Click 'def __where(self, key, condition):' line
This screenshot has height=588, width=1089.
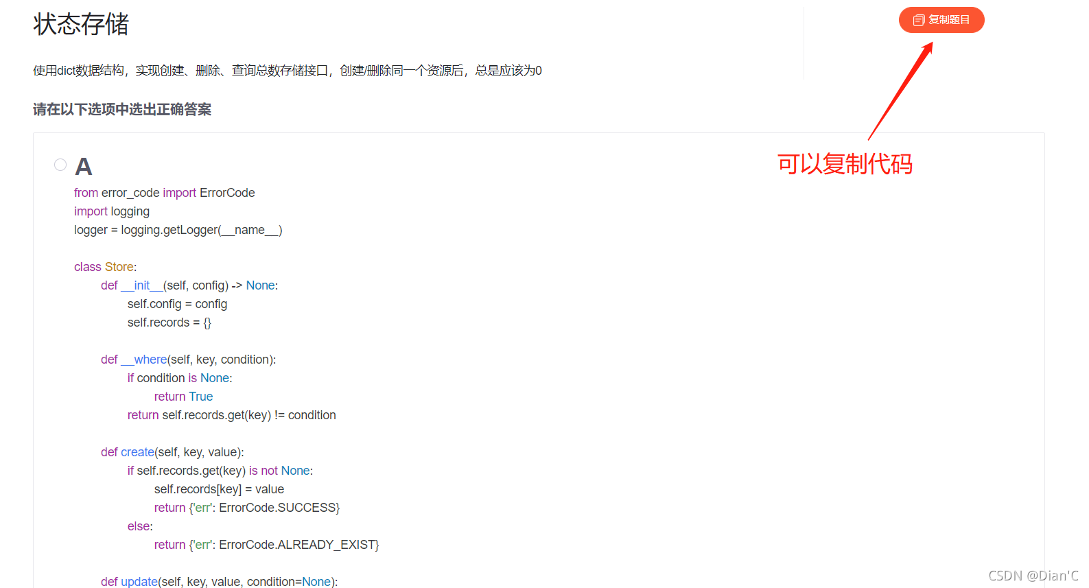[189, 360]
